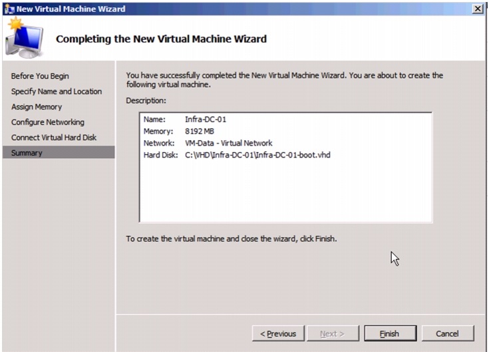Click the hard disk path Infra-DC-01-boot.vhd
This screenshot has height=352, width=489.
257,155
